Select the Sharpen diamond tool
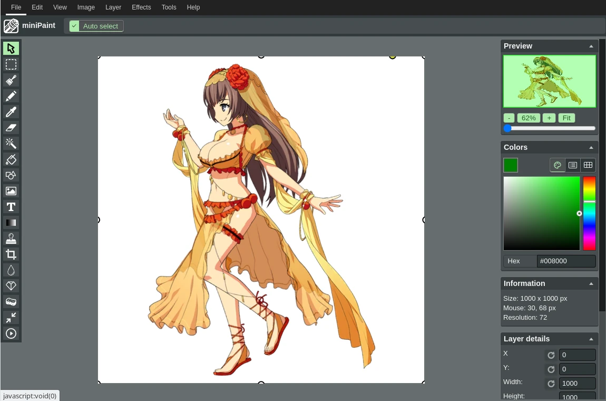This screenshot has height=401, width=606. [x=11, y=286]
